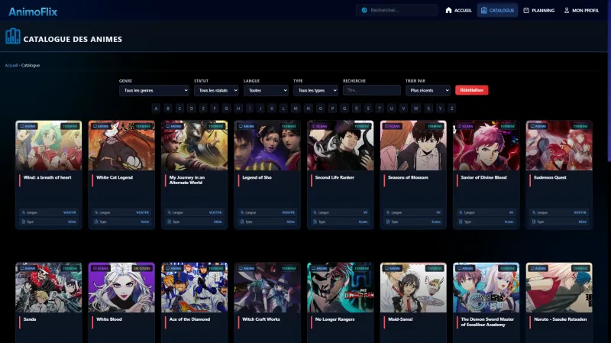
Task: Click letter U in alphabet row
Action: coord(391,108)
